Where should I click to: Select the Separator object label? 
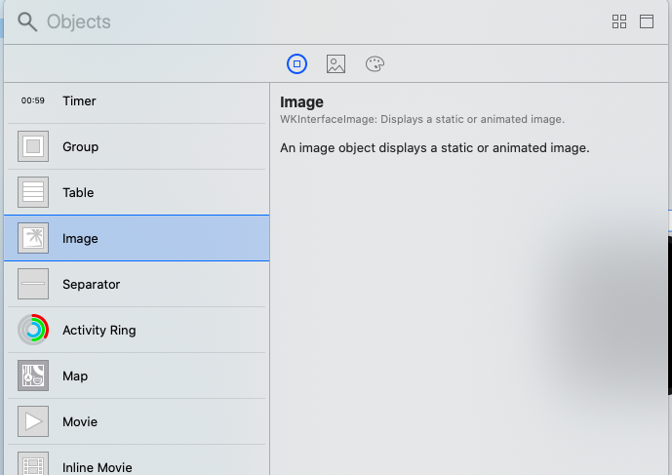coord(92,285)
